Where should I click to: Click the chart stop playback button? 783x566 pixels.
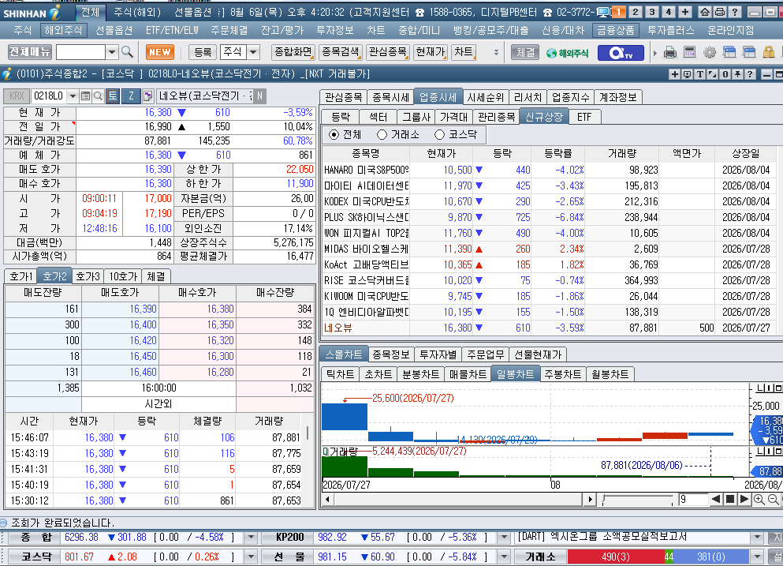click(730, 499)
